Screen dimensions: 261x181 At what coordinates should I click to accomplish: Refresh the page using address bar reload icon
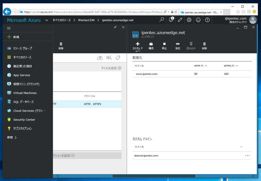click(x=176, y=12)
